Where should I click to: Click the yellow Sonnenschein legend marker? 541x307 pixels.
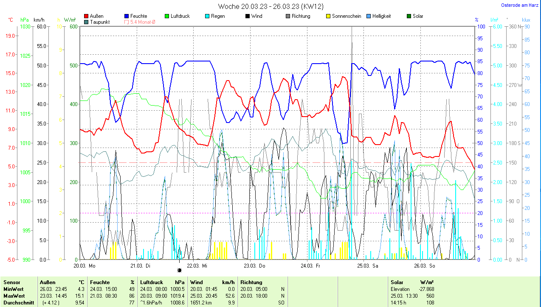(328, 16)
